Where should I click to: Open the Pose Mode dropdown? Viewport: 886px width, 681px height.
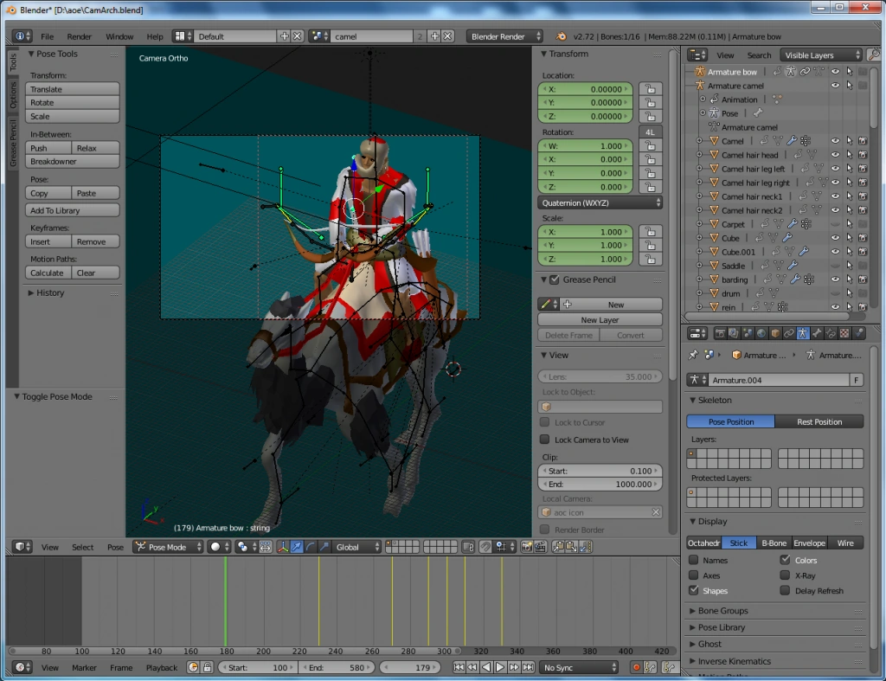coord(168,547)
